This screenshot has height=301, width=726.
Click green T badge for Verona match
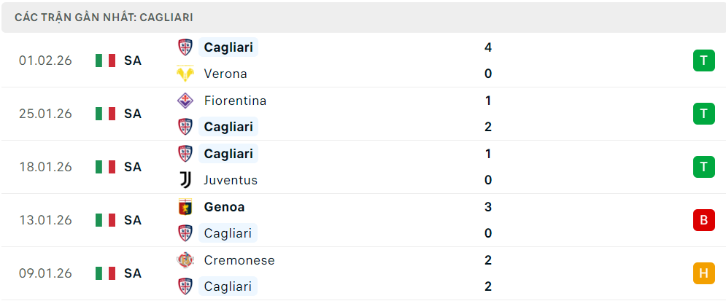(703, 60)
